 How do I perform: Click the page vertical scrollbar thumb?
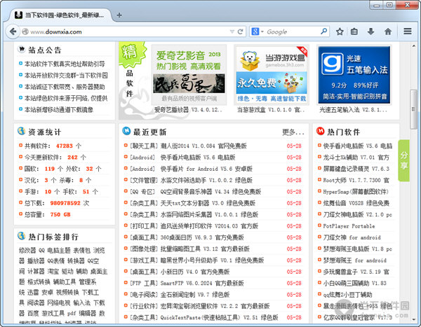[x=413, y=109]
